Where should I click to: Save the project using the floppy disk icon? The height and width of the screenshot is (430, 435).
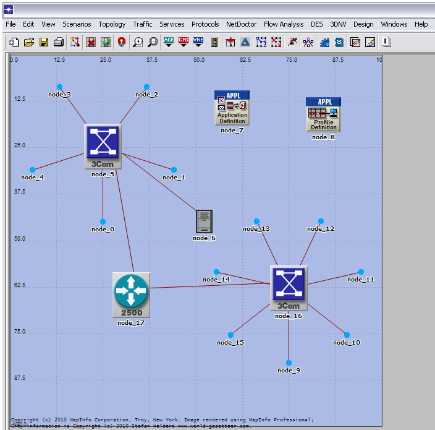tap(43, 42)
